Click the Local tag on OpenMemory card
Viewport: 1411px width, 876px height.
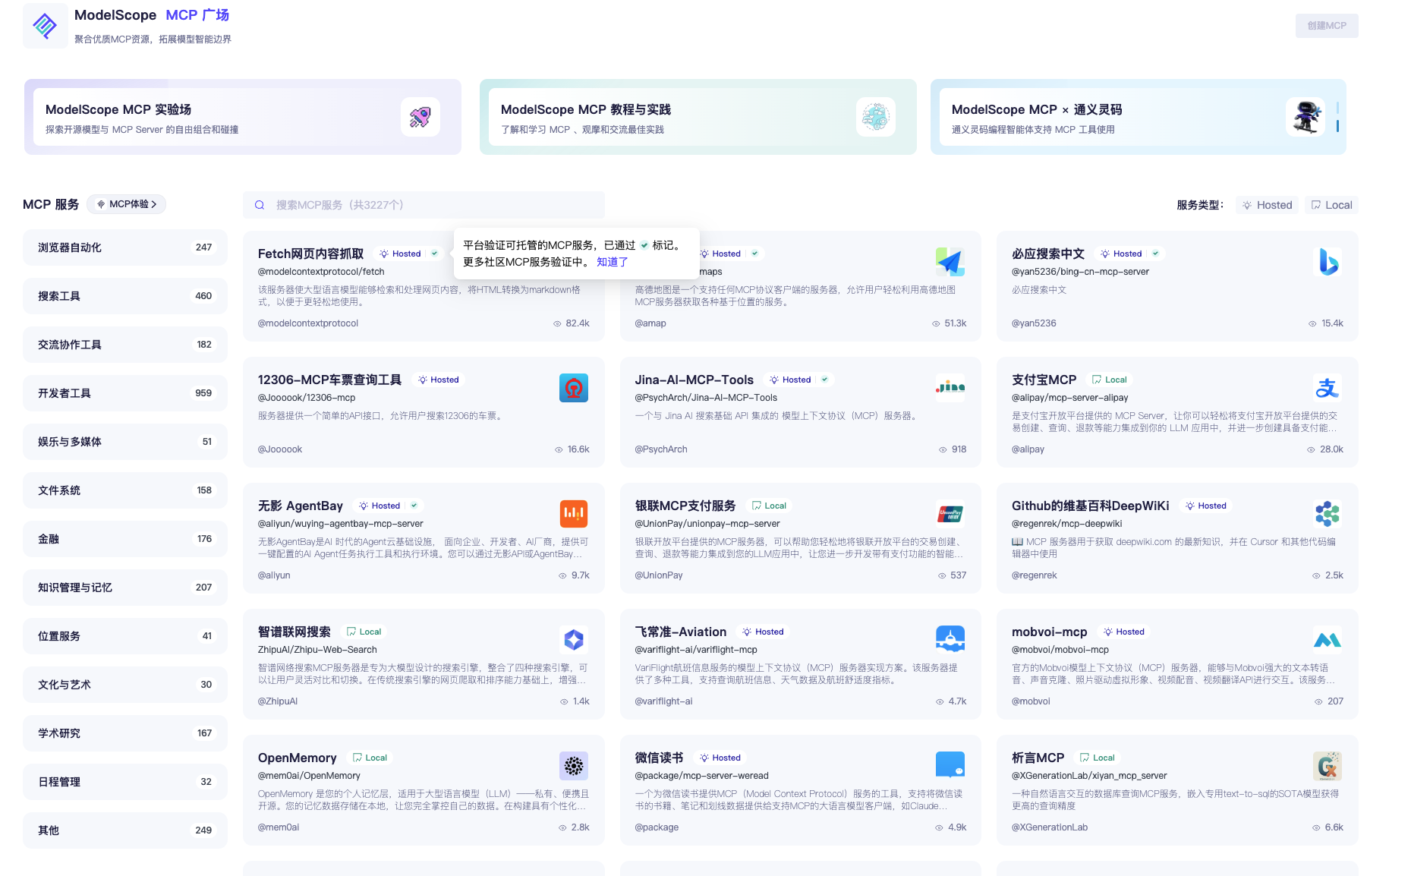[x=370, y=758]
